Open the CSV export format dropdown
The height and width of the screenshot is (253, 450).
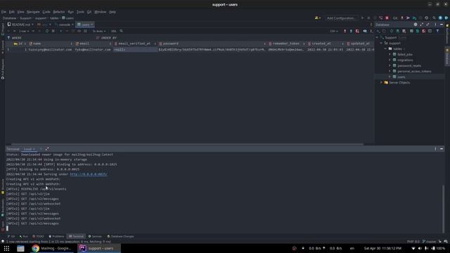[333, 31]
